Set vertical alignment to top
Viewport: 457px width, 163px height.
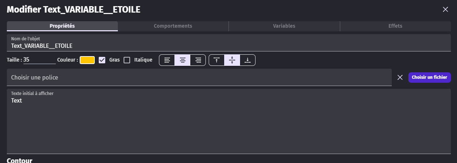click(217, 60)
